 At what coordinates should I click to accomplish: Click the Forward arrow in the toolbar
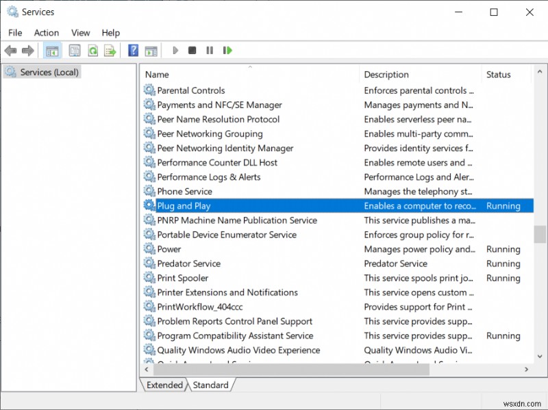point(28,51)
